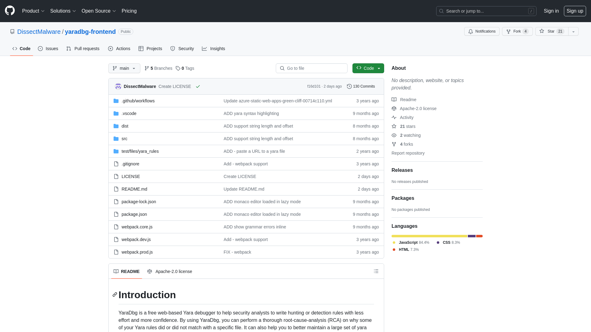The width and height of the screenshot is (591, 332).
Task: Click the Notifications bell icon
Action: click(x=470, y=31)
